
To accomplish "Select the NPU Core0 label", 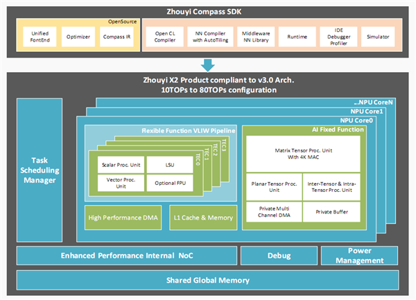I will coord(356,121).
